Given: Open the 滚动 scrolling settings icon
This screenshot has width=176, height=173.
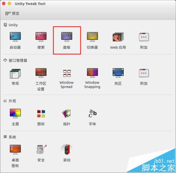Looking at the screenshot, I should [67, 149].
